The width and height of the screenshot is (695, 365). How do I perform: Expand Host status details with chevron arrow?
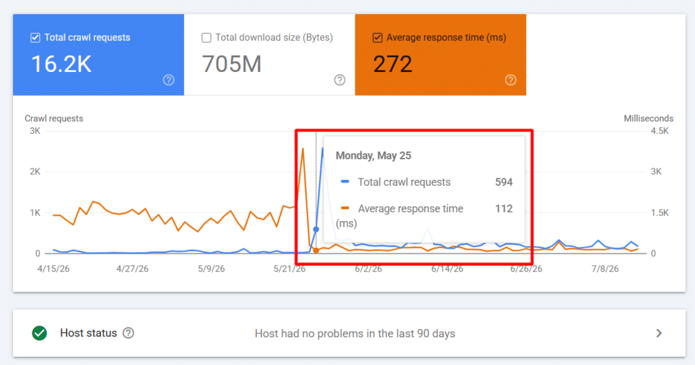pyautogui.click(x=659, y=333)
